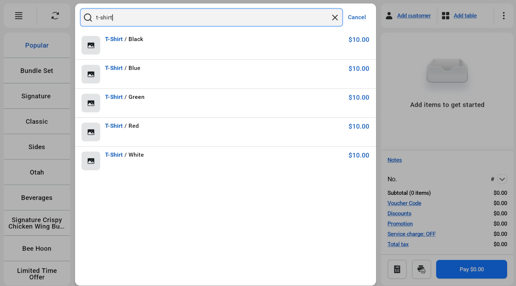
Task: Open the Total tax link
Action: [398, 244]
